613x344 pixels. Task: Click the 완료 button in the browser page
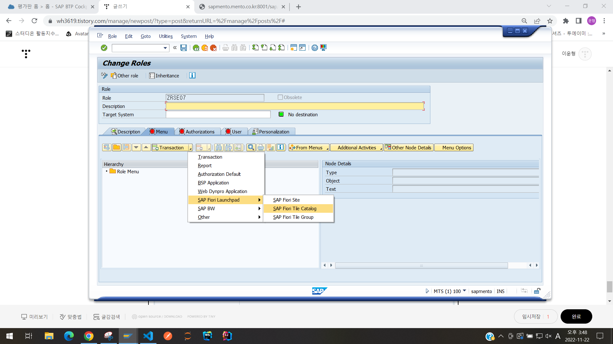point(576,317)
